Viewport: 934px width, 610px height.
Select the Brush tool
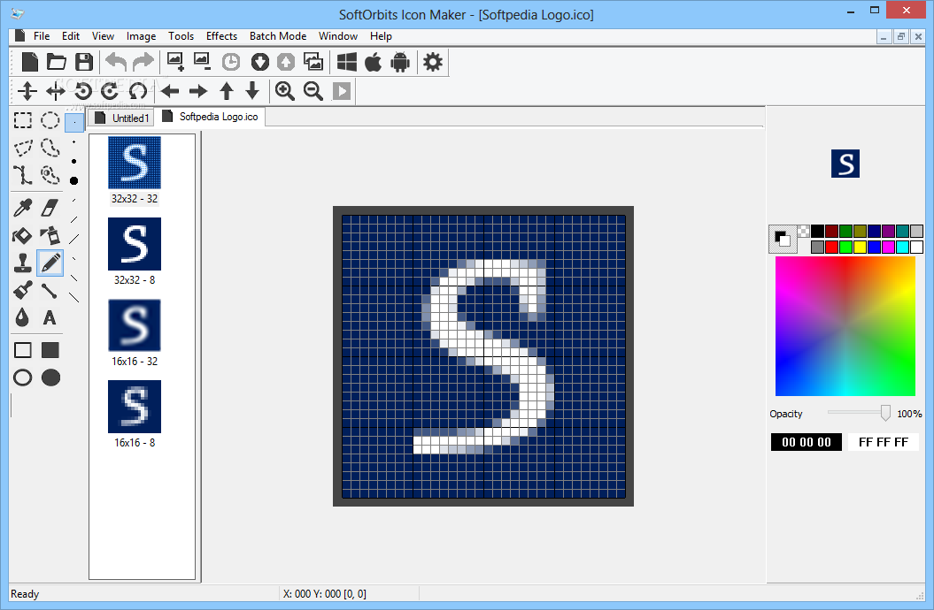pyautogui.click(x=22, y=290)
